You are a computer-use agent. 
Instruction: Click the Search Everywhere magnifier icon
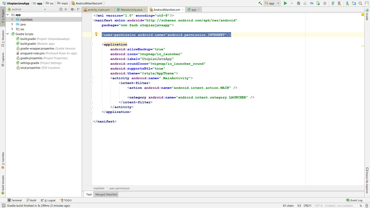[360, 3]
